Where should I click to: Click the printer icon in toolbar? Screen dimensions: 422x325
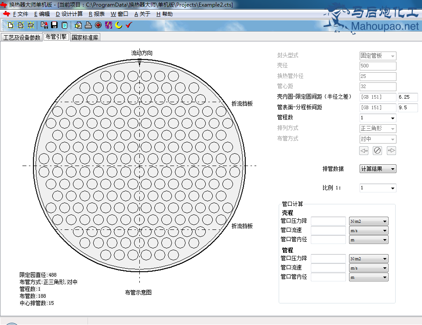[x=88, y=25]
